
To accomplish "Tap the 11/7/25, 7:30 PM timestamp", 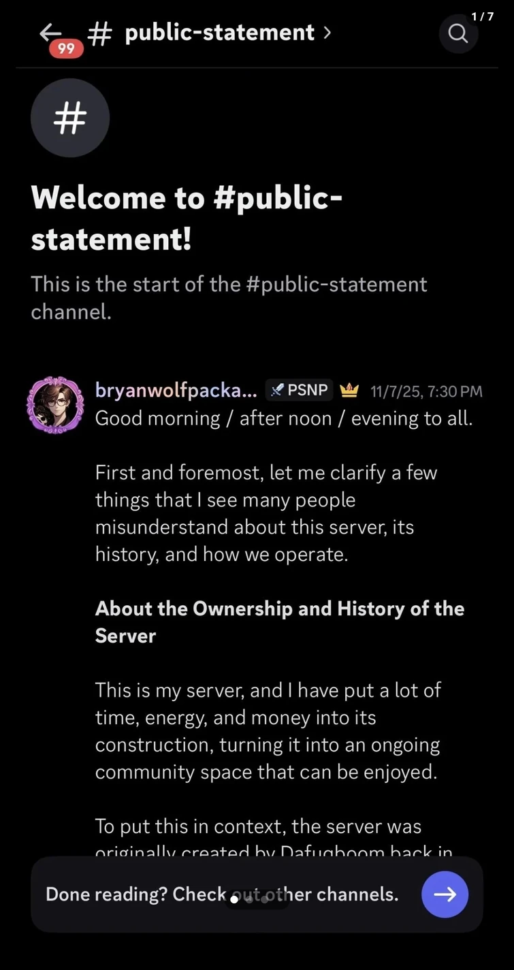I will pos(426,391).
